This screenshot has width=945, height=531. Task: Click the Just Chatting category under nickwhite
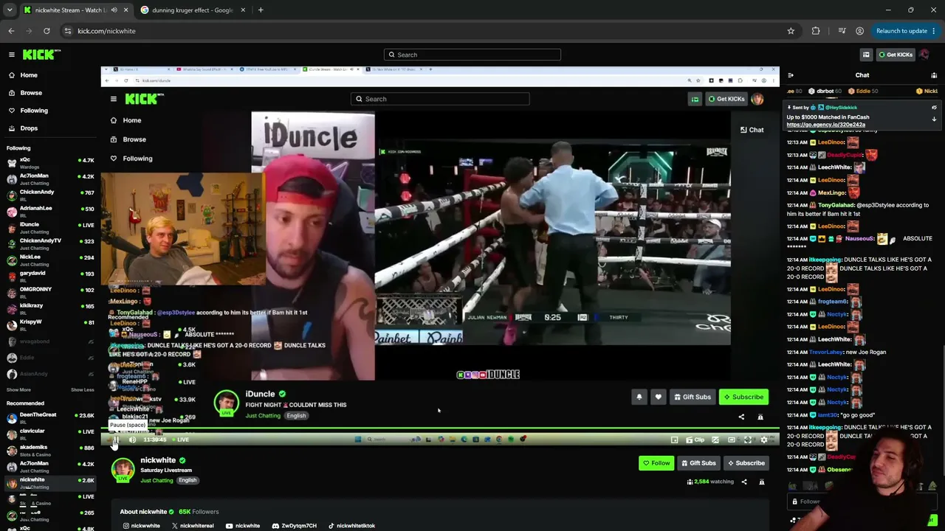(x=157, y=481)
